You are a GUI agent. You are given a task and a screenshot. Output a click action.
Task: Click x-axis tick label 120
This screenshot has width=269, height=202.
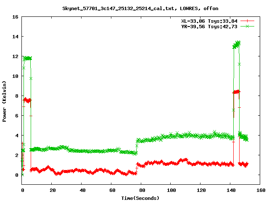tap(201, 190)
